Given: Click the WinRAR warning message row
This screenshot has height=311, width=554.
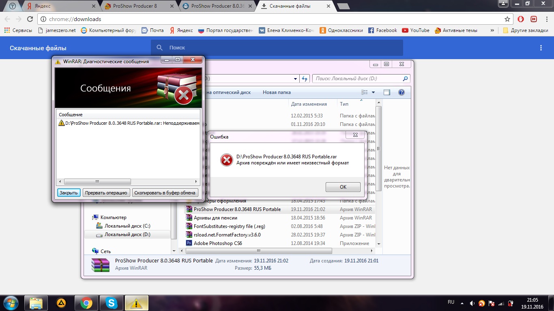Looking at the screenshot, I should 129,123.
